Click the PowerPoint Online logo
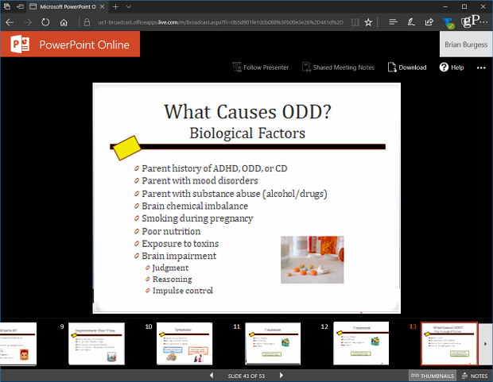The image size is (493, 382). 70,44
